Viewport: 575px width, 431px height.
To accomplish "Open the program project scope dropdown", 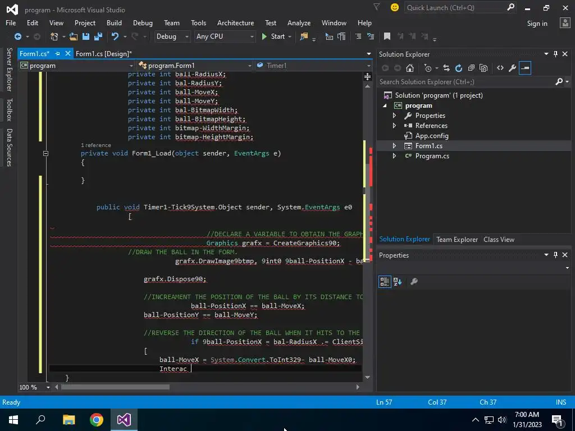I will 131,66.
